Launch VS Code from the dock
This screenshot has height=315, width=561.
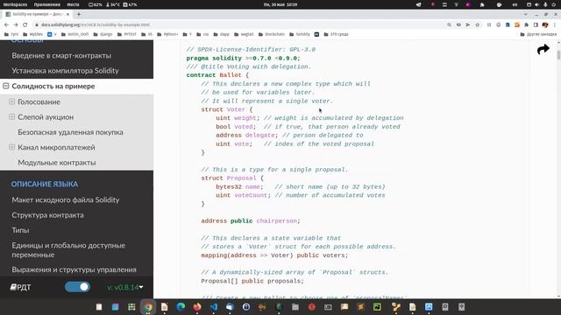(214, 307)
